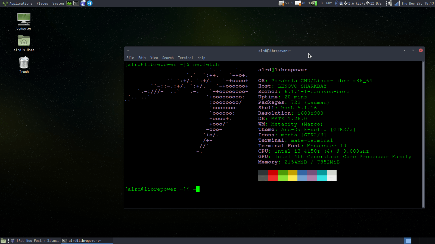Launch Telegram from the top panel
Viewport: 435px width, 244px height.
point(90,3)
